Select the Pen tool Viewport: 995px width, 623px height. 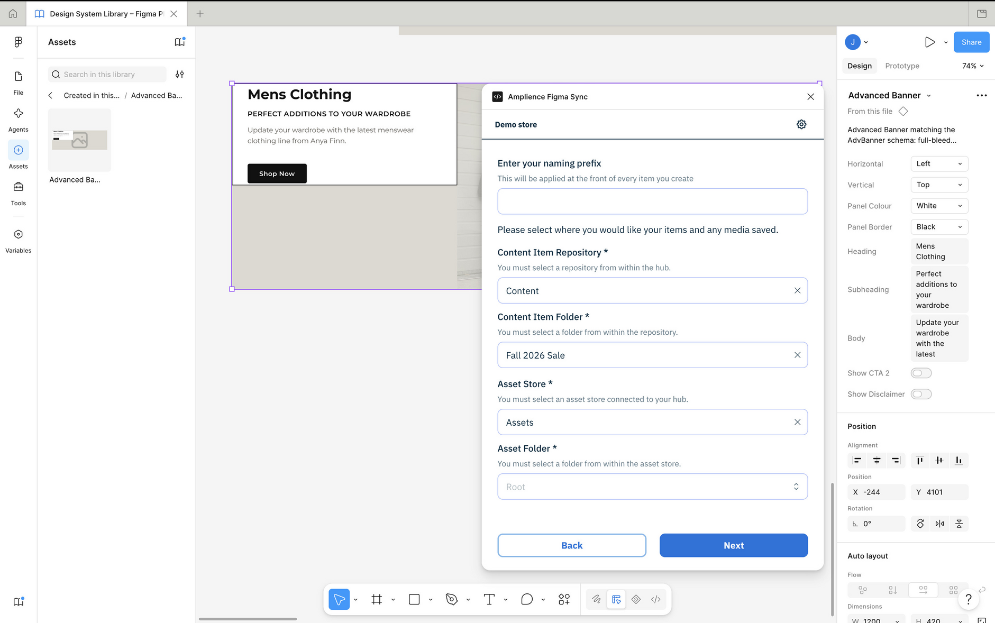pos(451,599)
